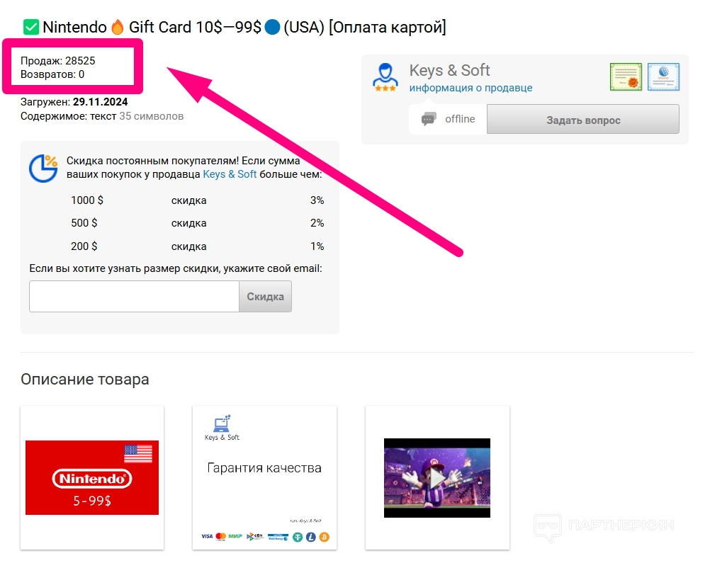Image resolution: width=710 pixels, height=580 pixels.
Task: Open the green seller certificate icon
Action: (626, 77)
